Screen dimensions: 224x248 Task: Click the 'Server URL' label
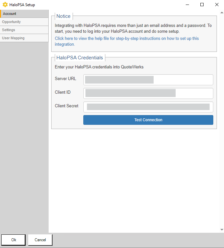pos(65,78)
